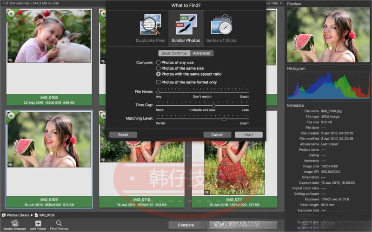Click the image size value 1920x1280
The width and height of the screenshot is (372, 232).
tap(329, 166)
